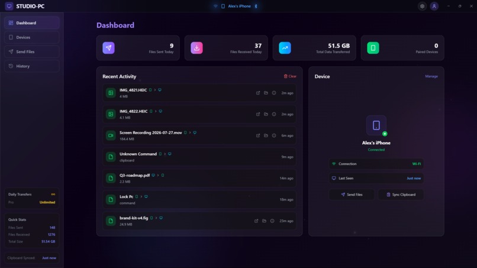
Task: Click the Files Received Today download icon
Action: (197, 48)
